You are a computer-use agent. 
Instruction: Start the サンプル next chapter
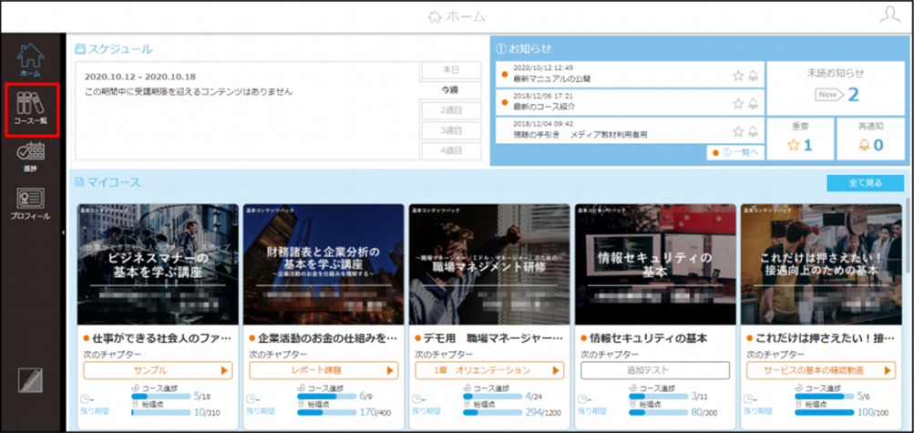coord(158,370)
